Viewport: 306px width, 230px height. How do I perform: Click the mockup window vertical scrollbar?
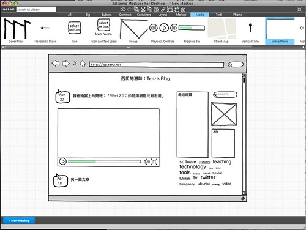point(244,134)
